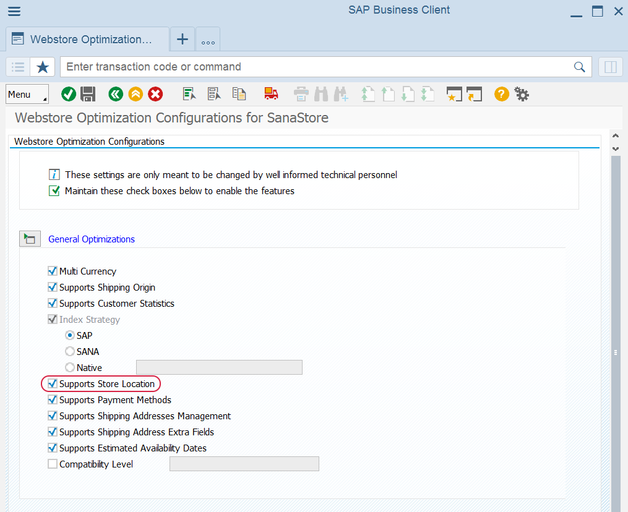Click the General Optimizations heading link
The width and height of the screenshot is (628, 512).
[92, 239]
